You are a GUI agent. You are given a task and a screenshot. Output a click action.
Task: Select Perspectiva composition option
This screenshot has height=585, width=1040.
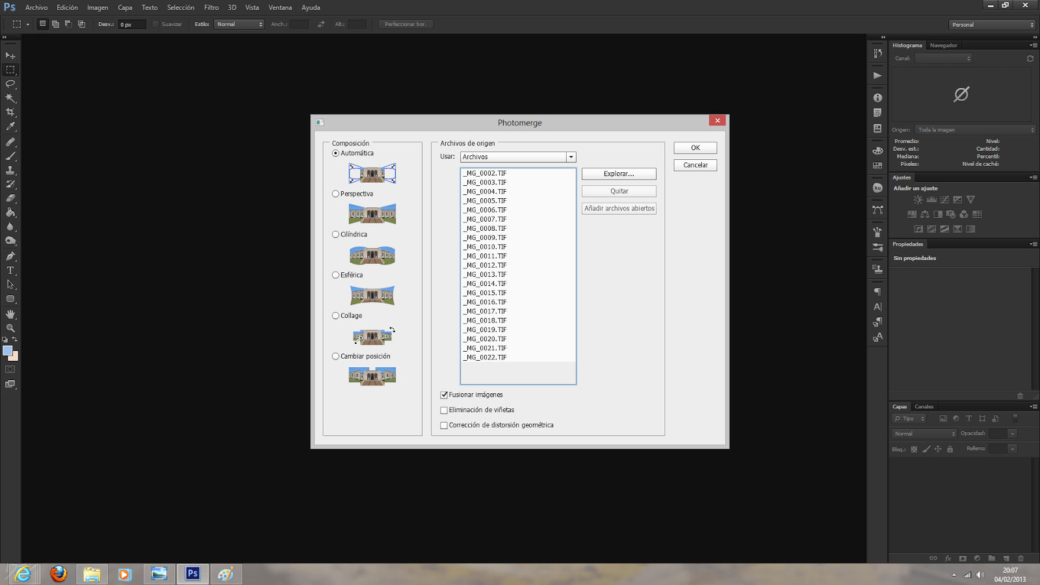click(335, 194)
